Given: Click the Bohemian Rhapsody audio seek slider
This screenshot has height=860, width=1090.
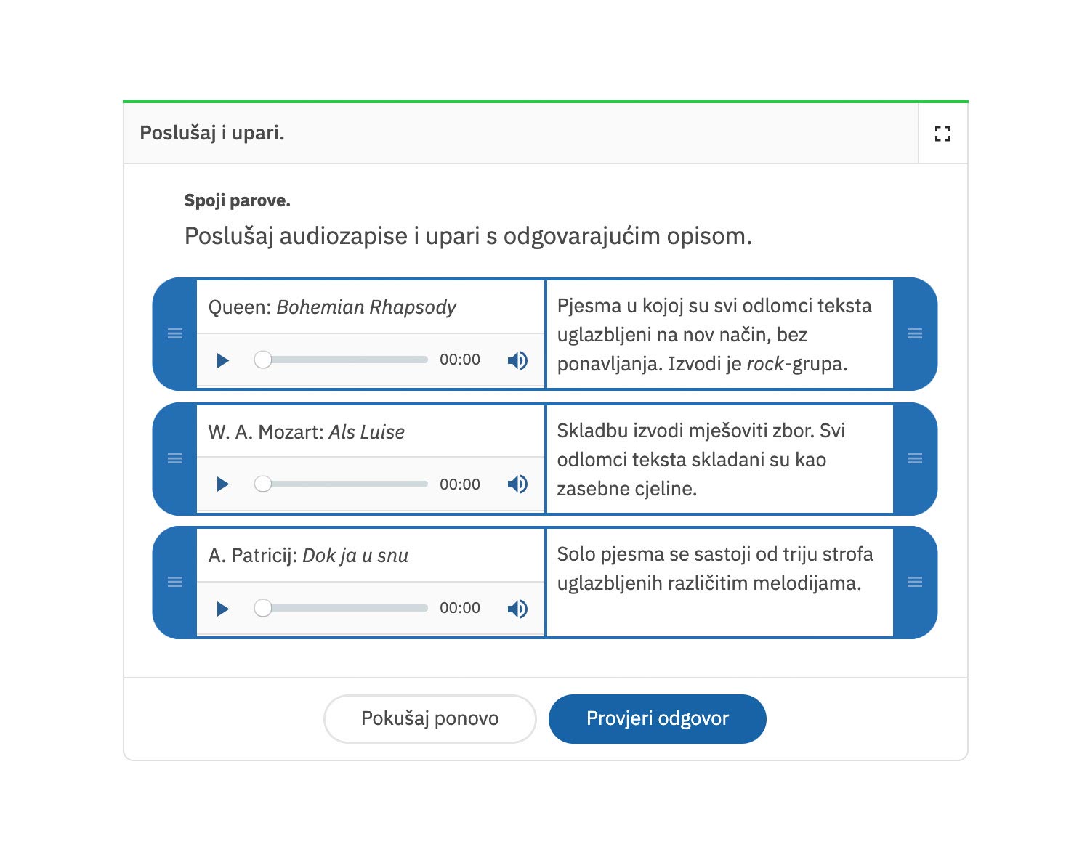Looking at the screenshot, I should click(x=342, y=360).
